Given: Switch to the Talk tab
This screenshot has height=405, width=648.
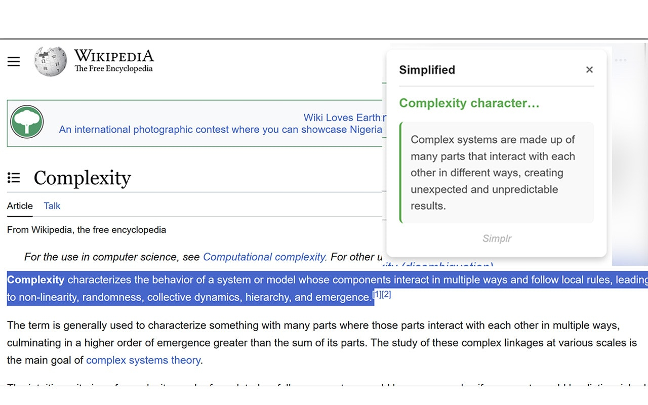Looking at the screenshot, I should (52, 206).
